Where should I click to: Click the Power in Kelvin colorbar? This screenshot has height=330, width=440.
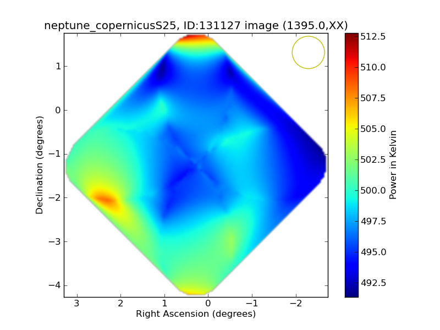(351, 165)
